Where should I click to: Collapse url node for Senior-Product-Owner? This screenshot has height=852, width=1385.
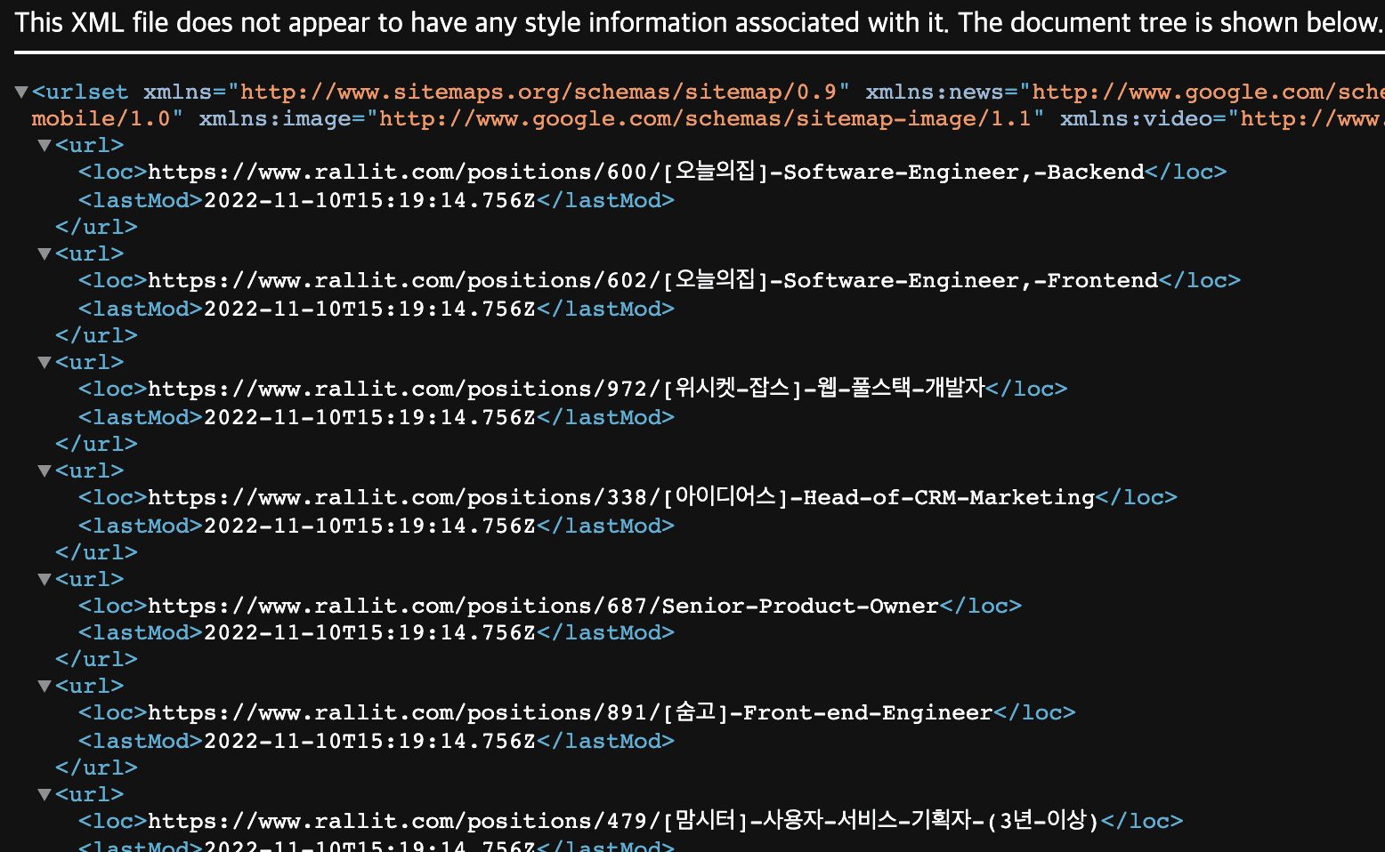pyautogui.click(x=45, y=579)
